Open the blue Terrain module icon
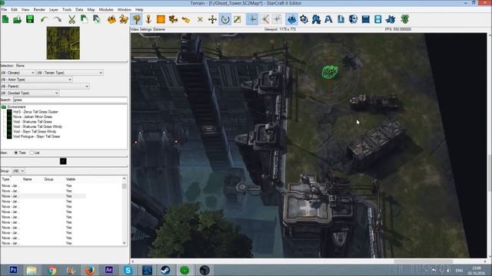The width and height of the screenshot is (492, 276). click(291, 19)
